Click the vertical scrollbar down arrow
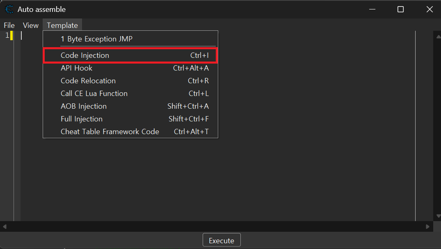The width and height of the screenshot is (441, 249). 437,216
